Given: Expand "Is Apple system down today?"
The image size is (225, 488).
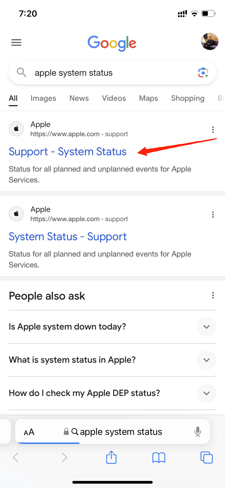Looking at the screenshot, I should 206,327.
